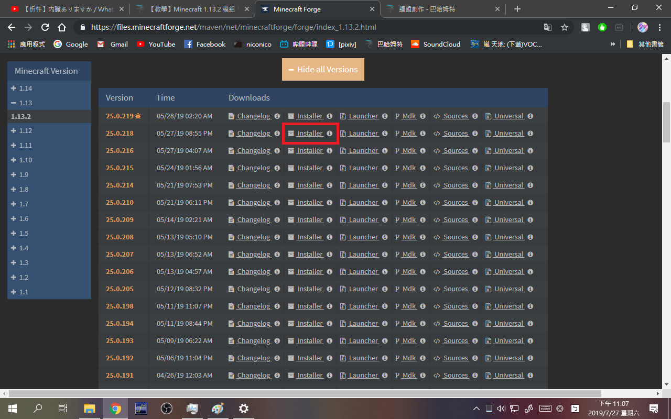Open a new browser tab with the plus button
This screenshot has width=671, height=419.
click(517, 9)
